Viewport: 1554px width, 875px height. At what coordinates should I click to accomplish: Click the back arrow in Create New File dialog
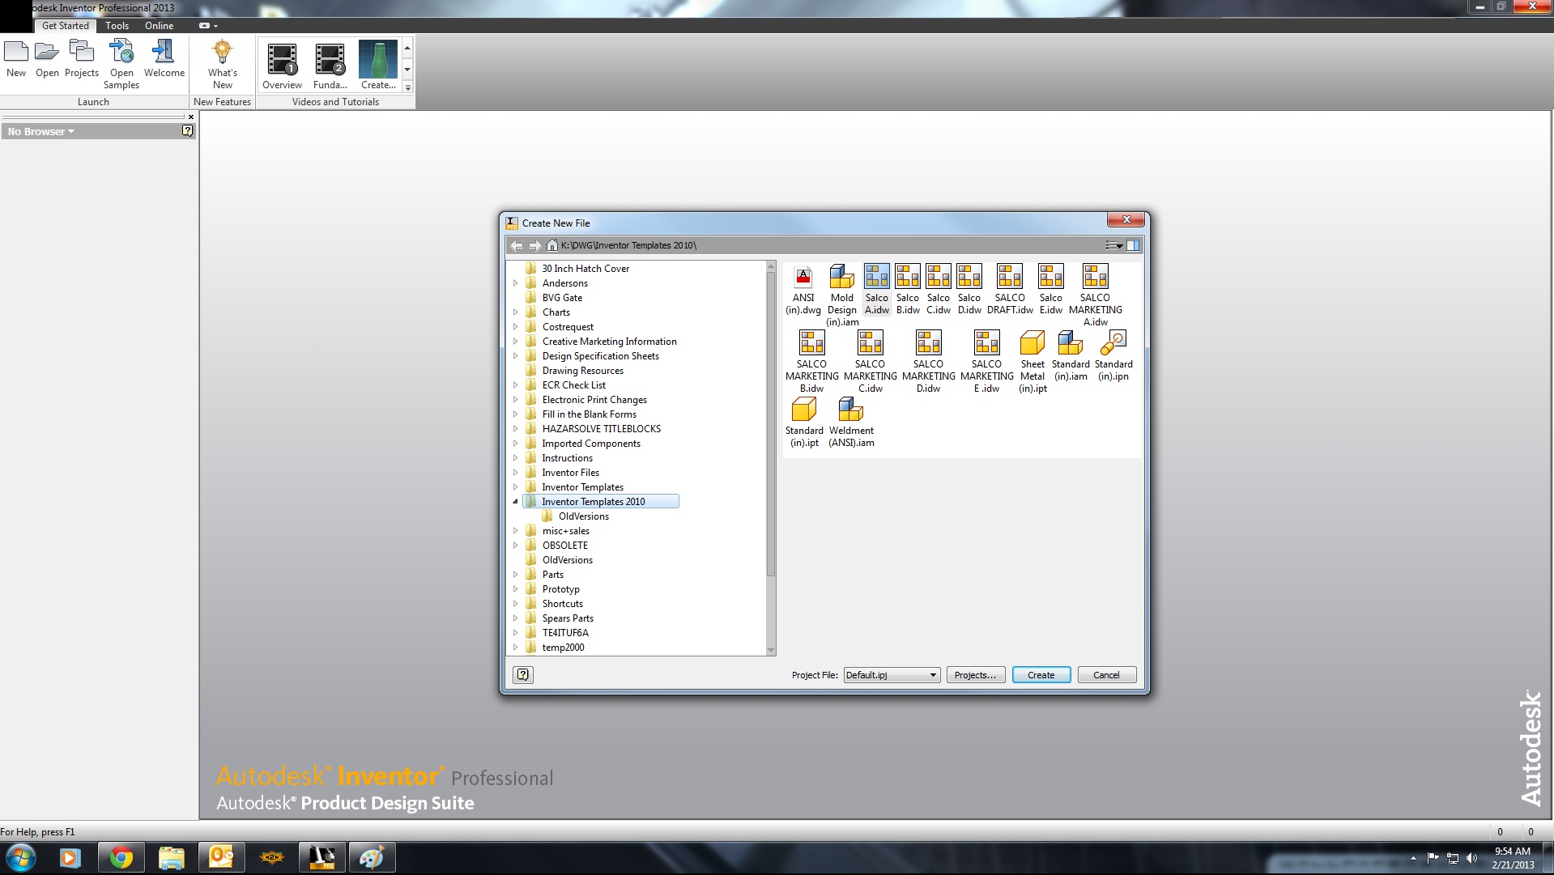click(x=516, y=245)
